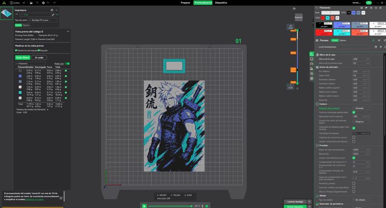
Task: Toggle Activar movimientos en arco checkbox
Action: 354,158
